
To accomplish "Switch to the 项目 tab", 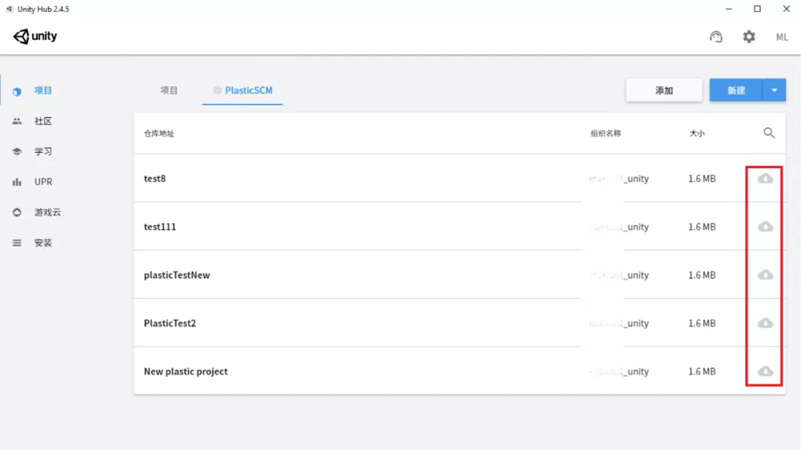I will click(x=169, y=90).
